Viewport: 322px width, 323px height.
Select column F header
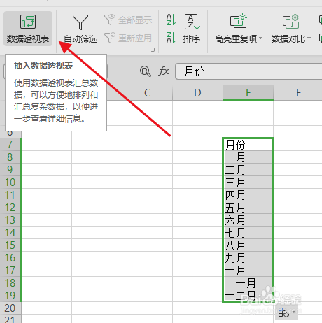tap(298, 93)
